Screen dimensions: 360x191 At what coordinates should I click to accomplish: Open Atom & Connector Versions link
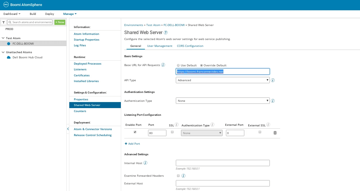93,129
